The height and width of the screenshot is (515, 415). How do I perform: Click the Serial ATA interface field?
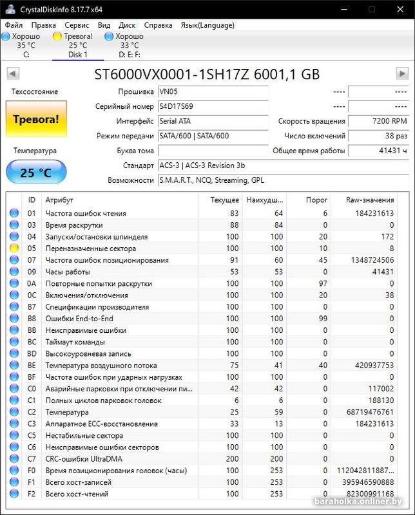213,121
